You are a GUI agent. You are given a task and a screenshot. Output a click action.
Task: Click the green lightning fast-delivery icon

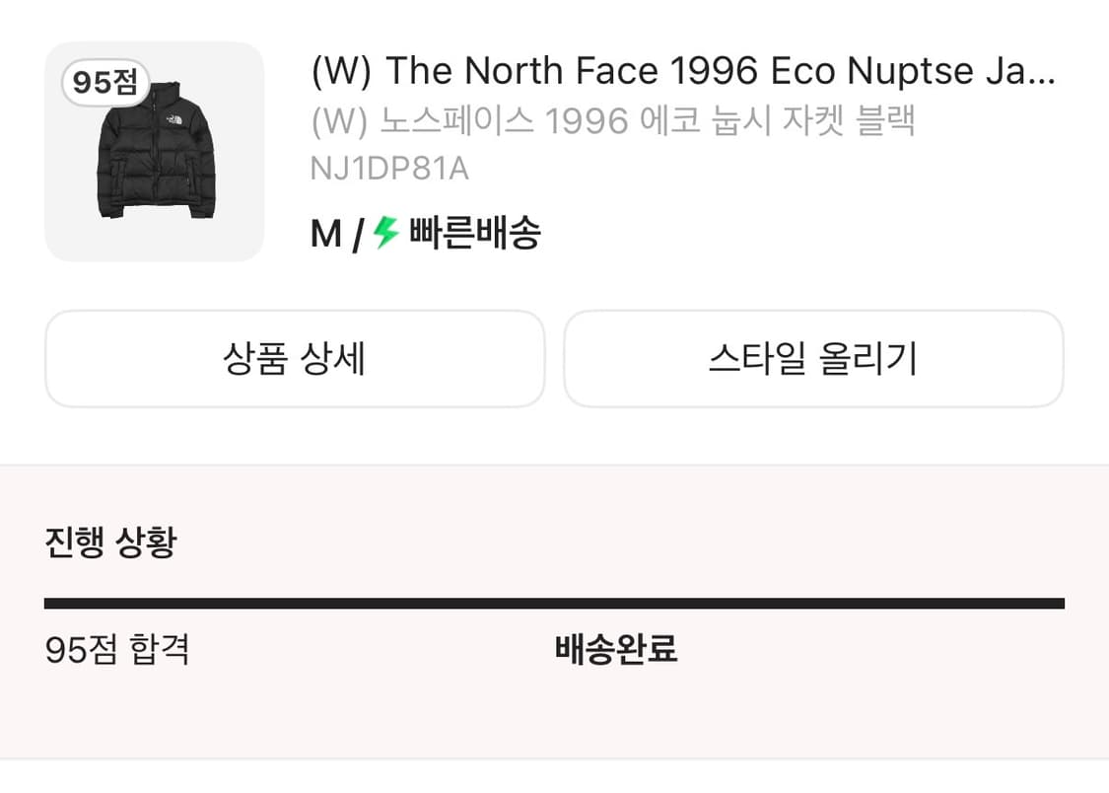[383, 232]
